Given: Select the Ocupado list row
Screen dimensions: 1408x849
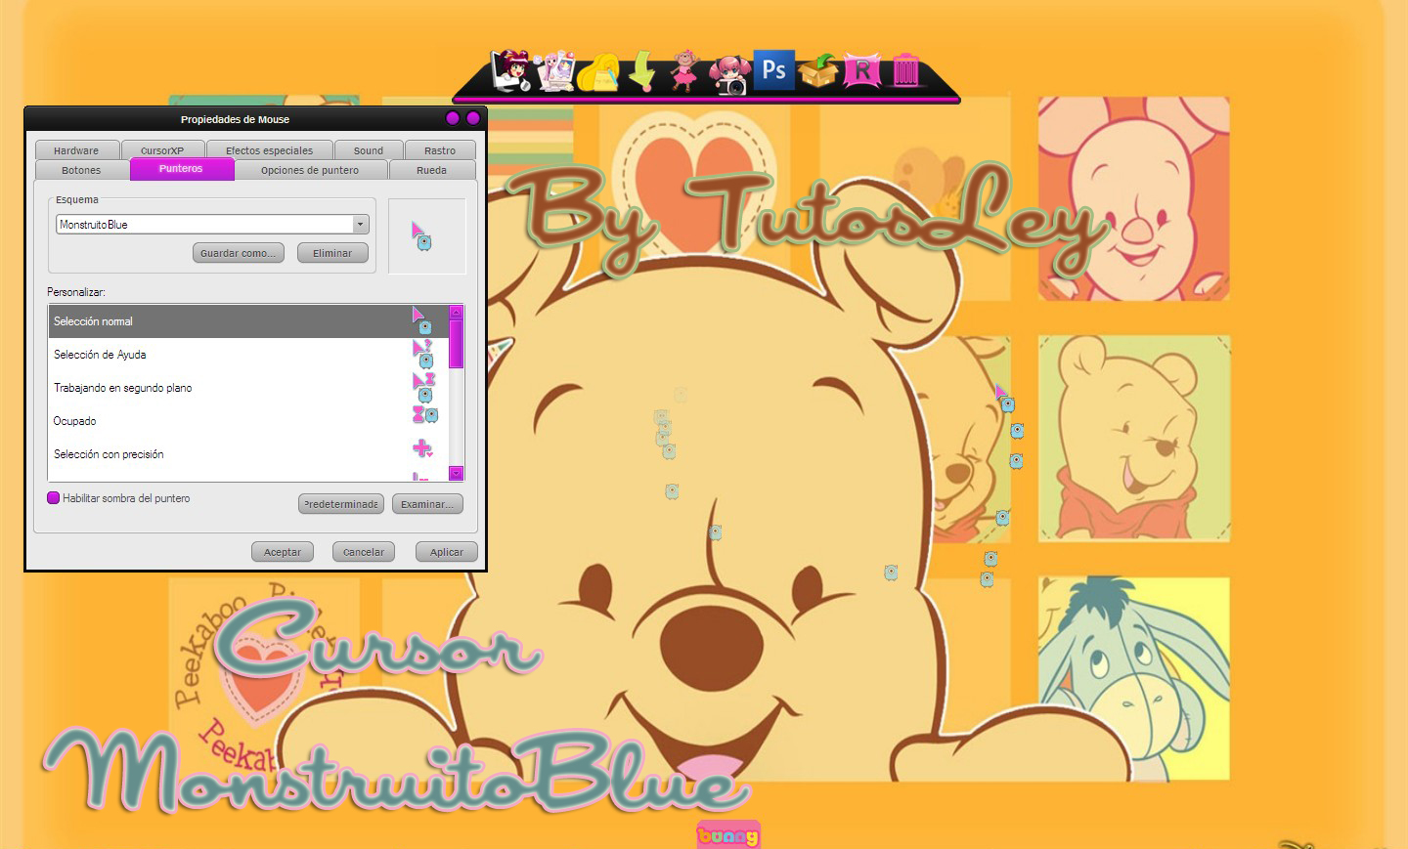Looking at the screenshot, I should 248,421.
